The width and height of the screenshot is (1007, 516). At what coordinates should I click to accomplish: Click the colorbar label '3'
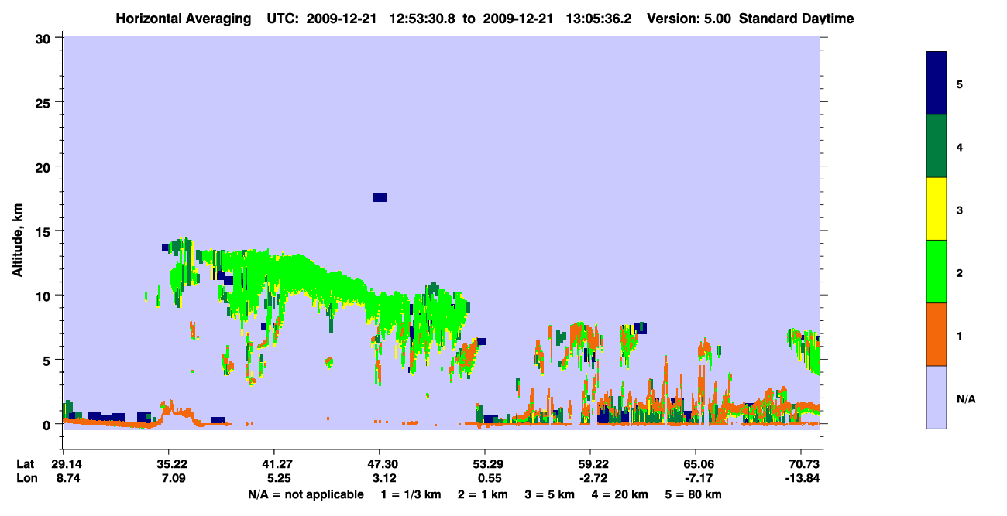(x=960, y=209)
